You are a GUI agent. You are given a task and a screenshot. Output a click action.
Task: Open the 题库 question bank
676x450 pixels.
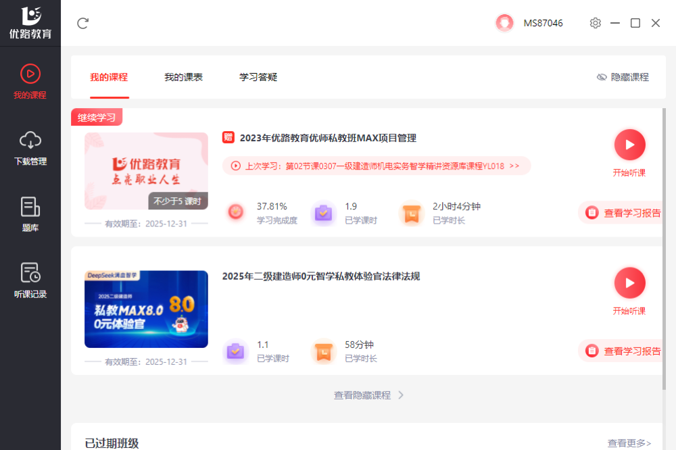click(30, 214)
